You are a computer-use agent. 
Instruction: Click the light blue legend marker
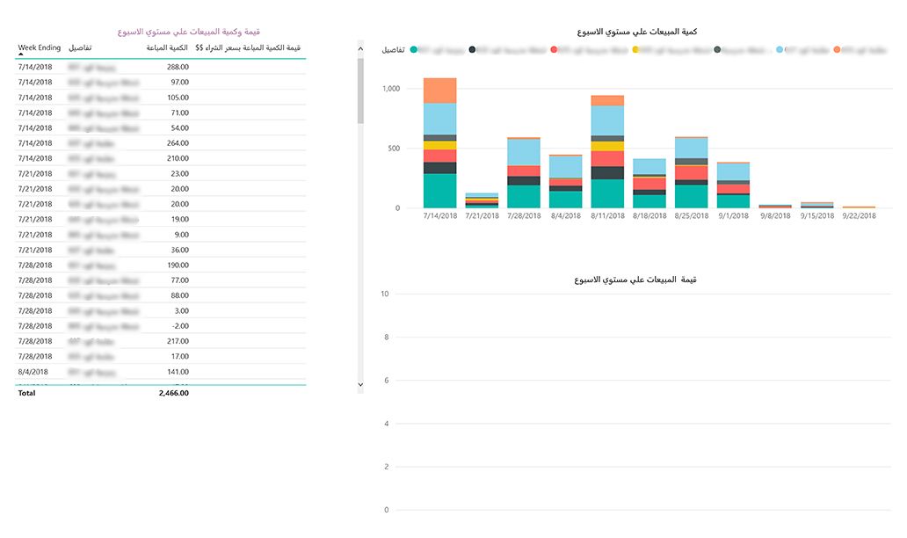click(x=779, y=51)
